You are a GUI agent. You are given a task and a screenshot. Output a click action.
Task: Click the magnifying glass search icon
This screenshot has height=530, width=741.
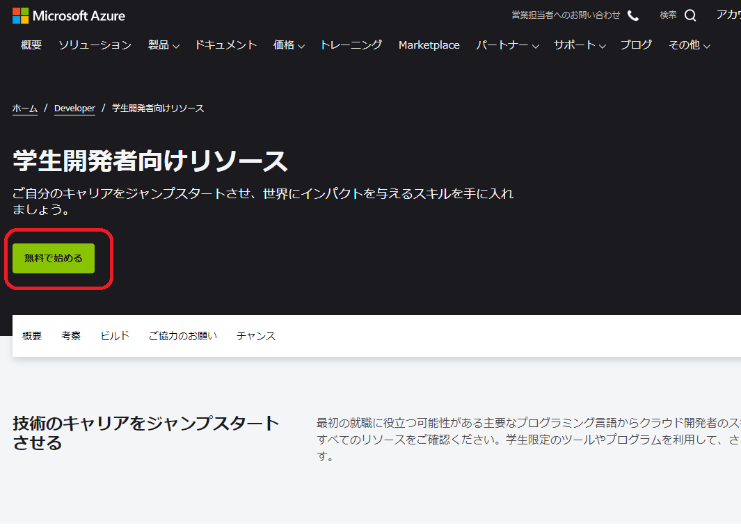click(x=690, y=15)
